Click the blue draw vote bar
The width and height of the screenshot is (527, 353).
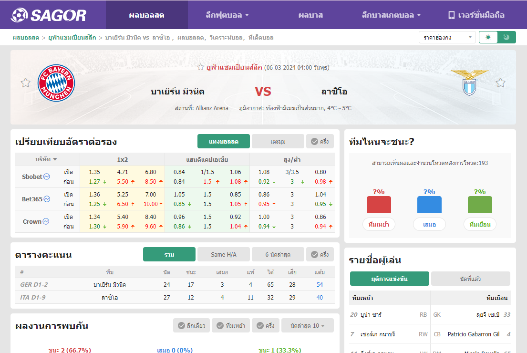click(429, 204)
